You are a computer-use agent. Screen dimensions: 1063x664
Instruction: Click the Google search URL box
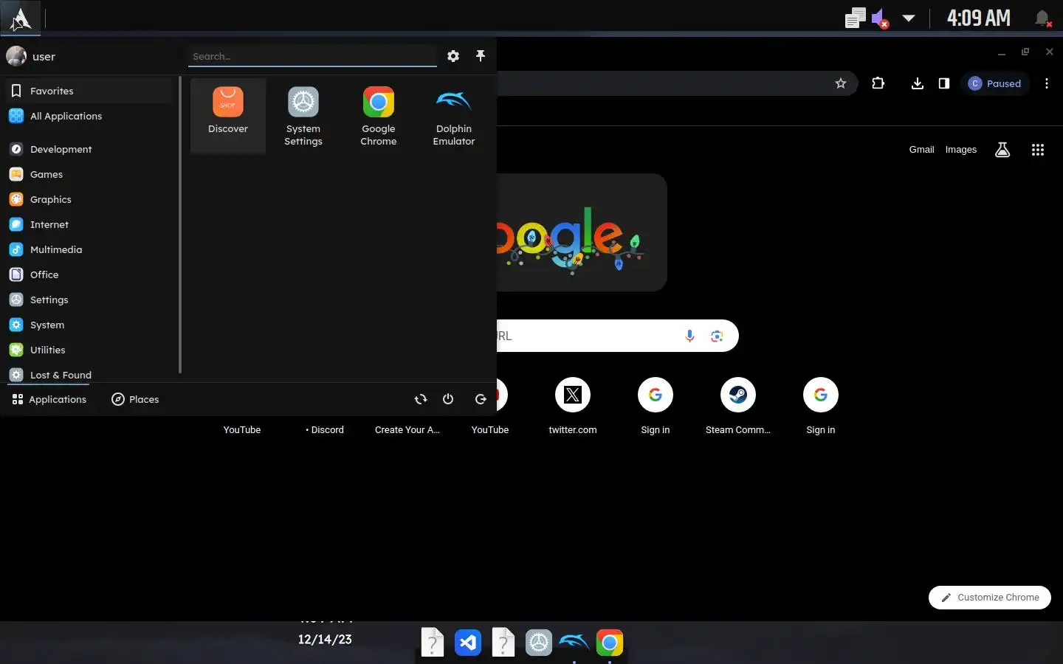(617, 336)
